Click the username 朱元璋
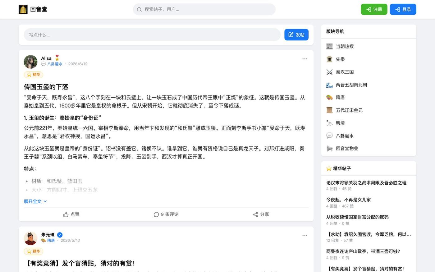This screenshot has height=272, width=435. tap(48, 235)
